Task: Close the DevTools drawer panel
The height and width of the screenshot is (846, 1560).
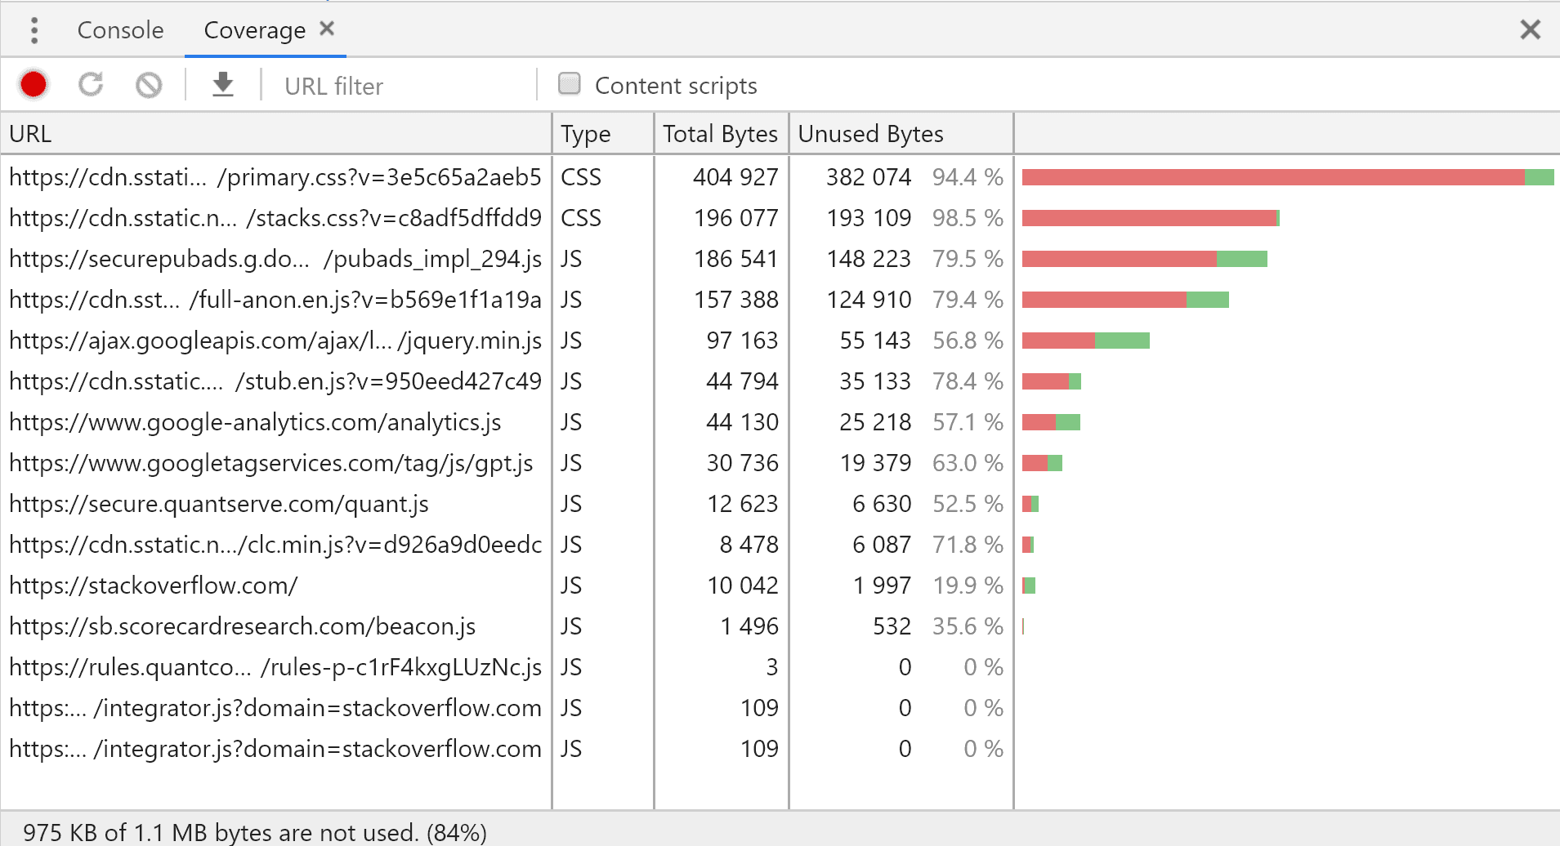Action: tap(1530, 30)
